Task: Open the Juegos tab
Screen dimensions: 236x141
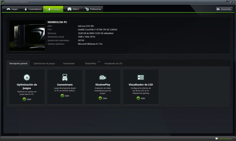Action: coord(12,9)
